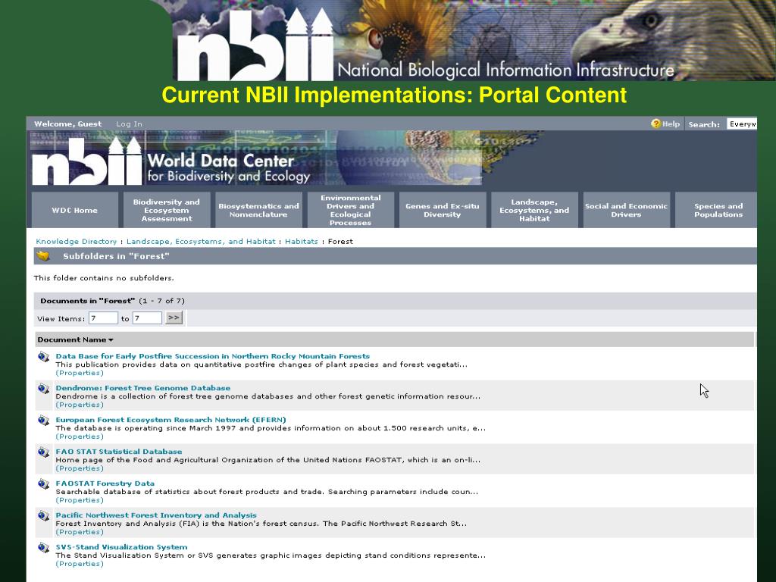The image size is (776, 582).
Task: Open Biosystematics and Nomenclature tab
Action: [x=258, y=211]
